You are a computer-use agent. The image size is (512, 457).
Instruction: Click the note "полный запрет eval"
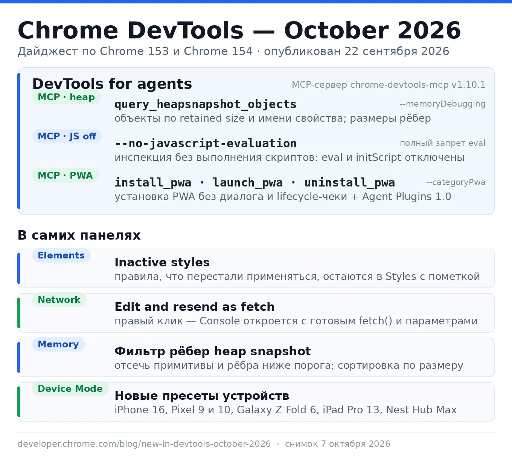pos(442,143)
